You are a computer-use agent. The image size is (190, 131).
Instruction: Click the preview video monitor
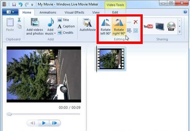click(44, 74)
